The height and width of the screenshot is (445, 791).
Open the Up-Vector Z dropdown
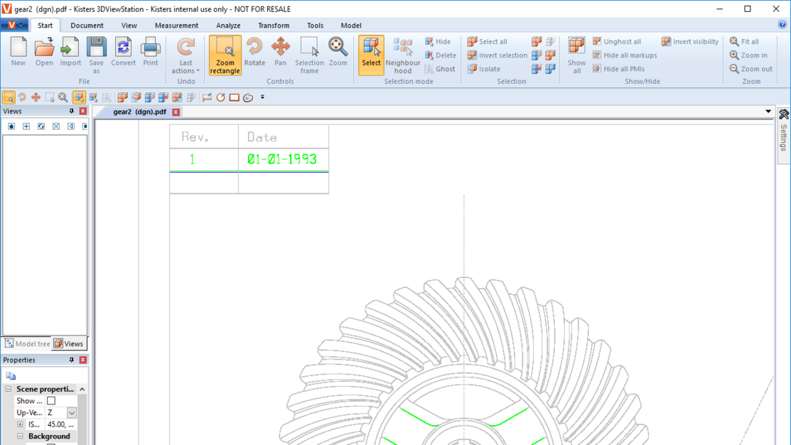[72, 413]
